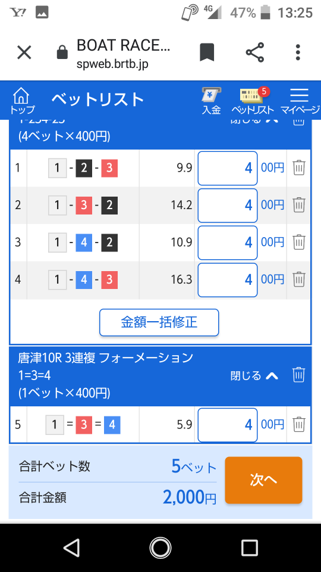Delete bet row 1 (1-2-3) trash icon
Viewport: 321px width, 572px height.
[299, 168]
